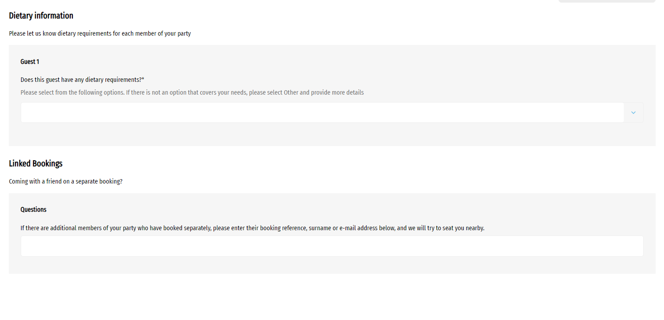The width and height of the screenshot is (664, 320).
Task: Click the required asterisk after dietary question
Action: pyautogui.click(x=143, y=79)
